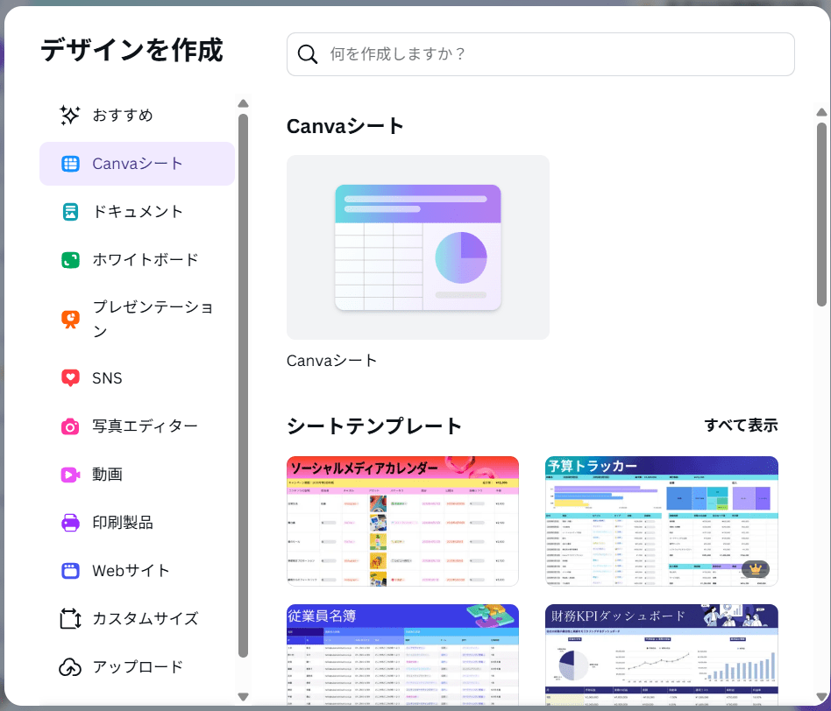The height and width of the screenshot is (711, 831).
Task: Click the main content scrollbar thumb
Action: (821, 215)
